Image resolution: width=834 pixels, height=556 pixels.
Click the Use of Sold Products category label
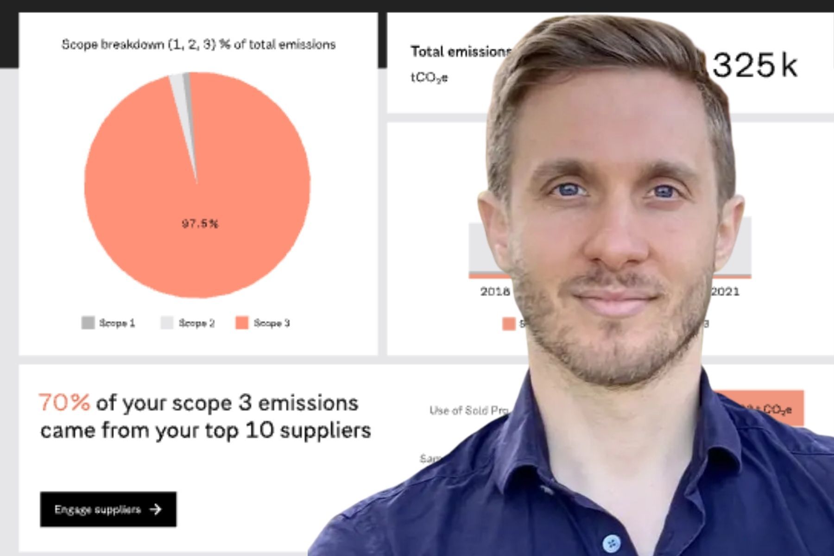click(469, 411)
